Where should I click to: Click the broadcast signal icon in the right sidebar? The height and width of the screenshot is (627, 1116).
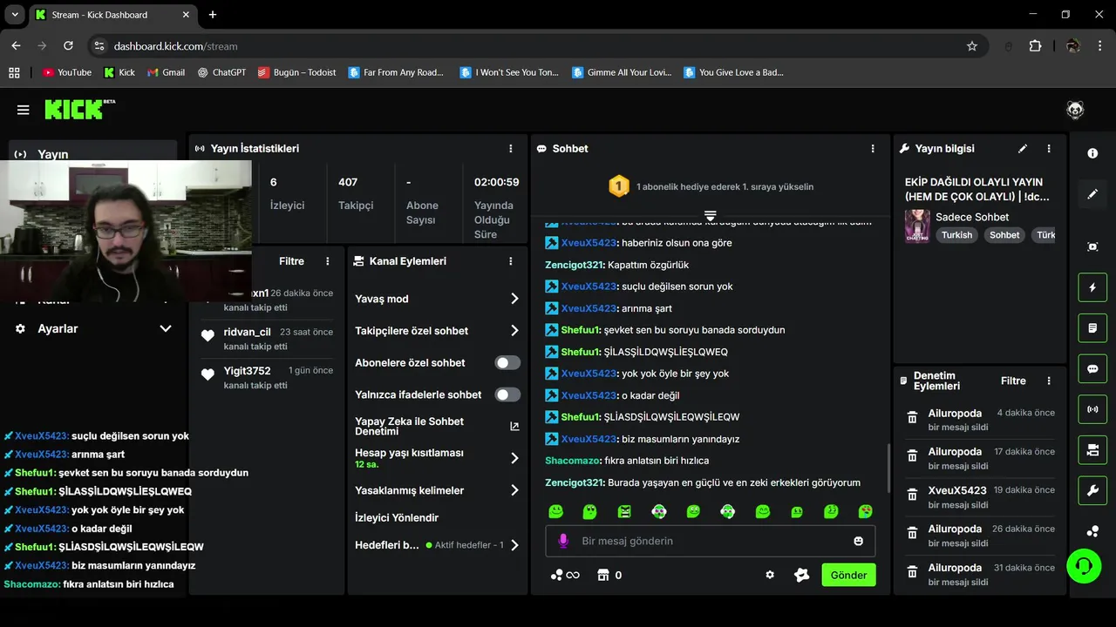tap(1092, 409)
